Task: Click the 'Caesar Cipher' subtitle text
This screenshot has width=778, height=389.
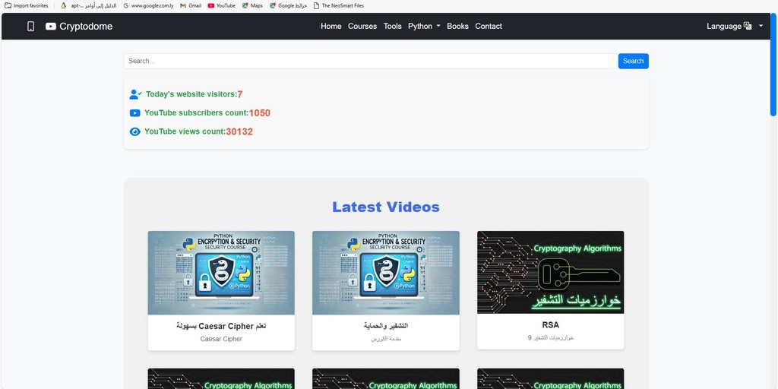Action: [x=221, y=339]
